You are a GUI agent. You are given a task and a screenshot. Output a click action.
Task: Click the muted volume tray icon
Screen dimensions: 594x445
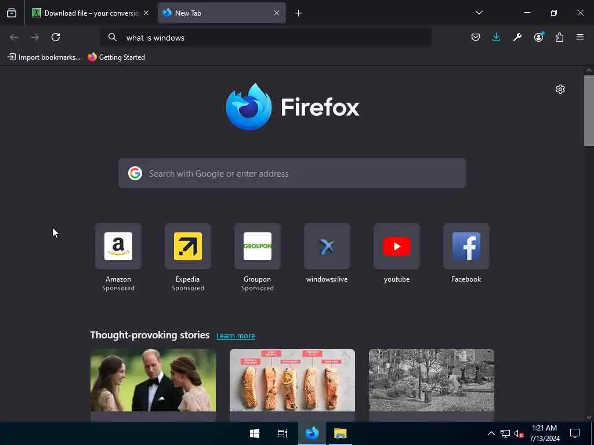(519, 433)
